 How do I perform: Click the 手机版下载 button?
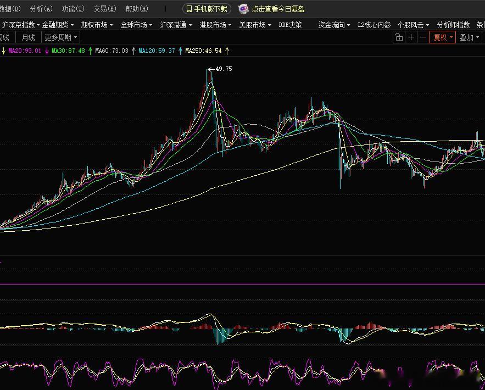(207, 9)
